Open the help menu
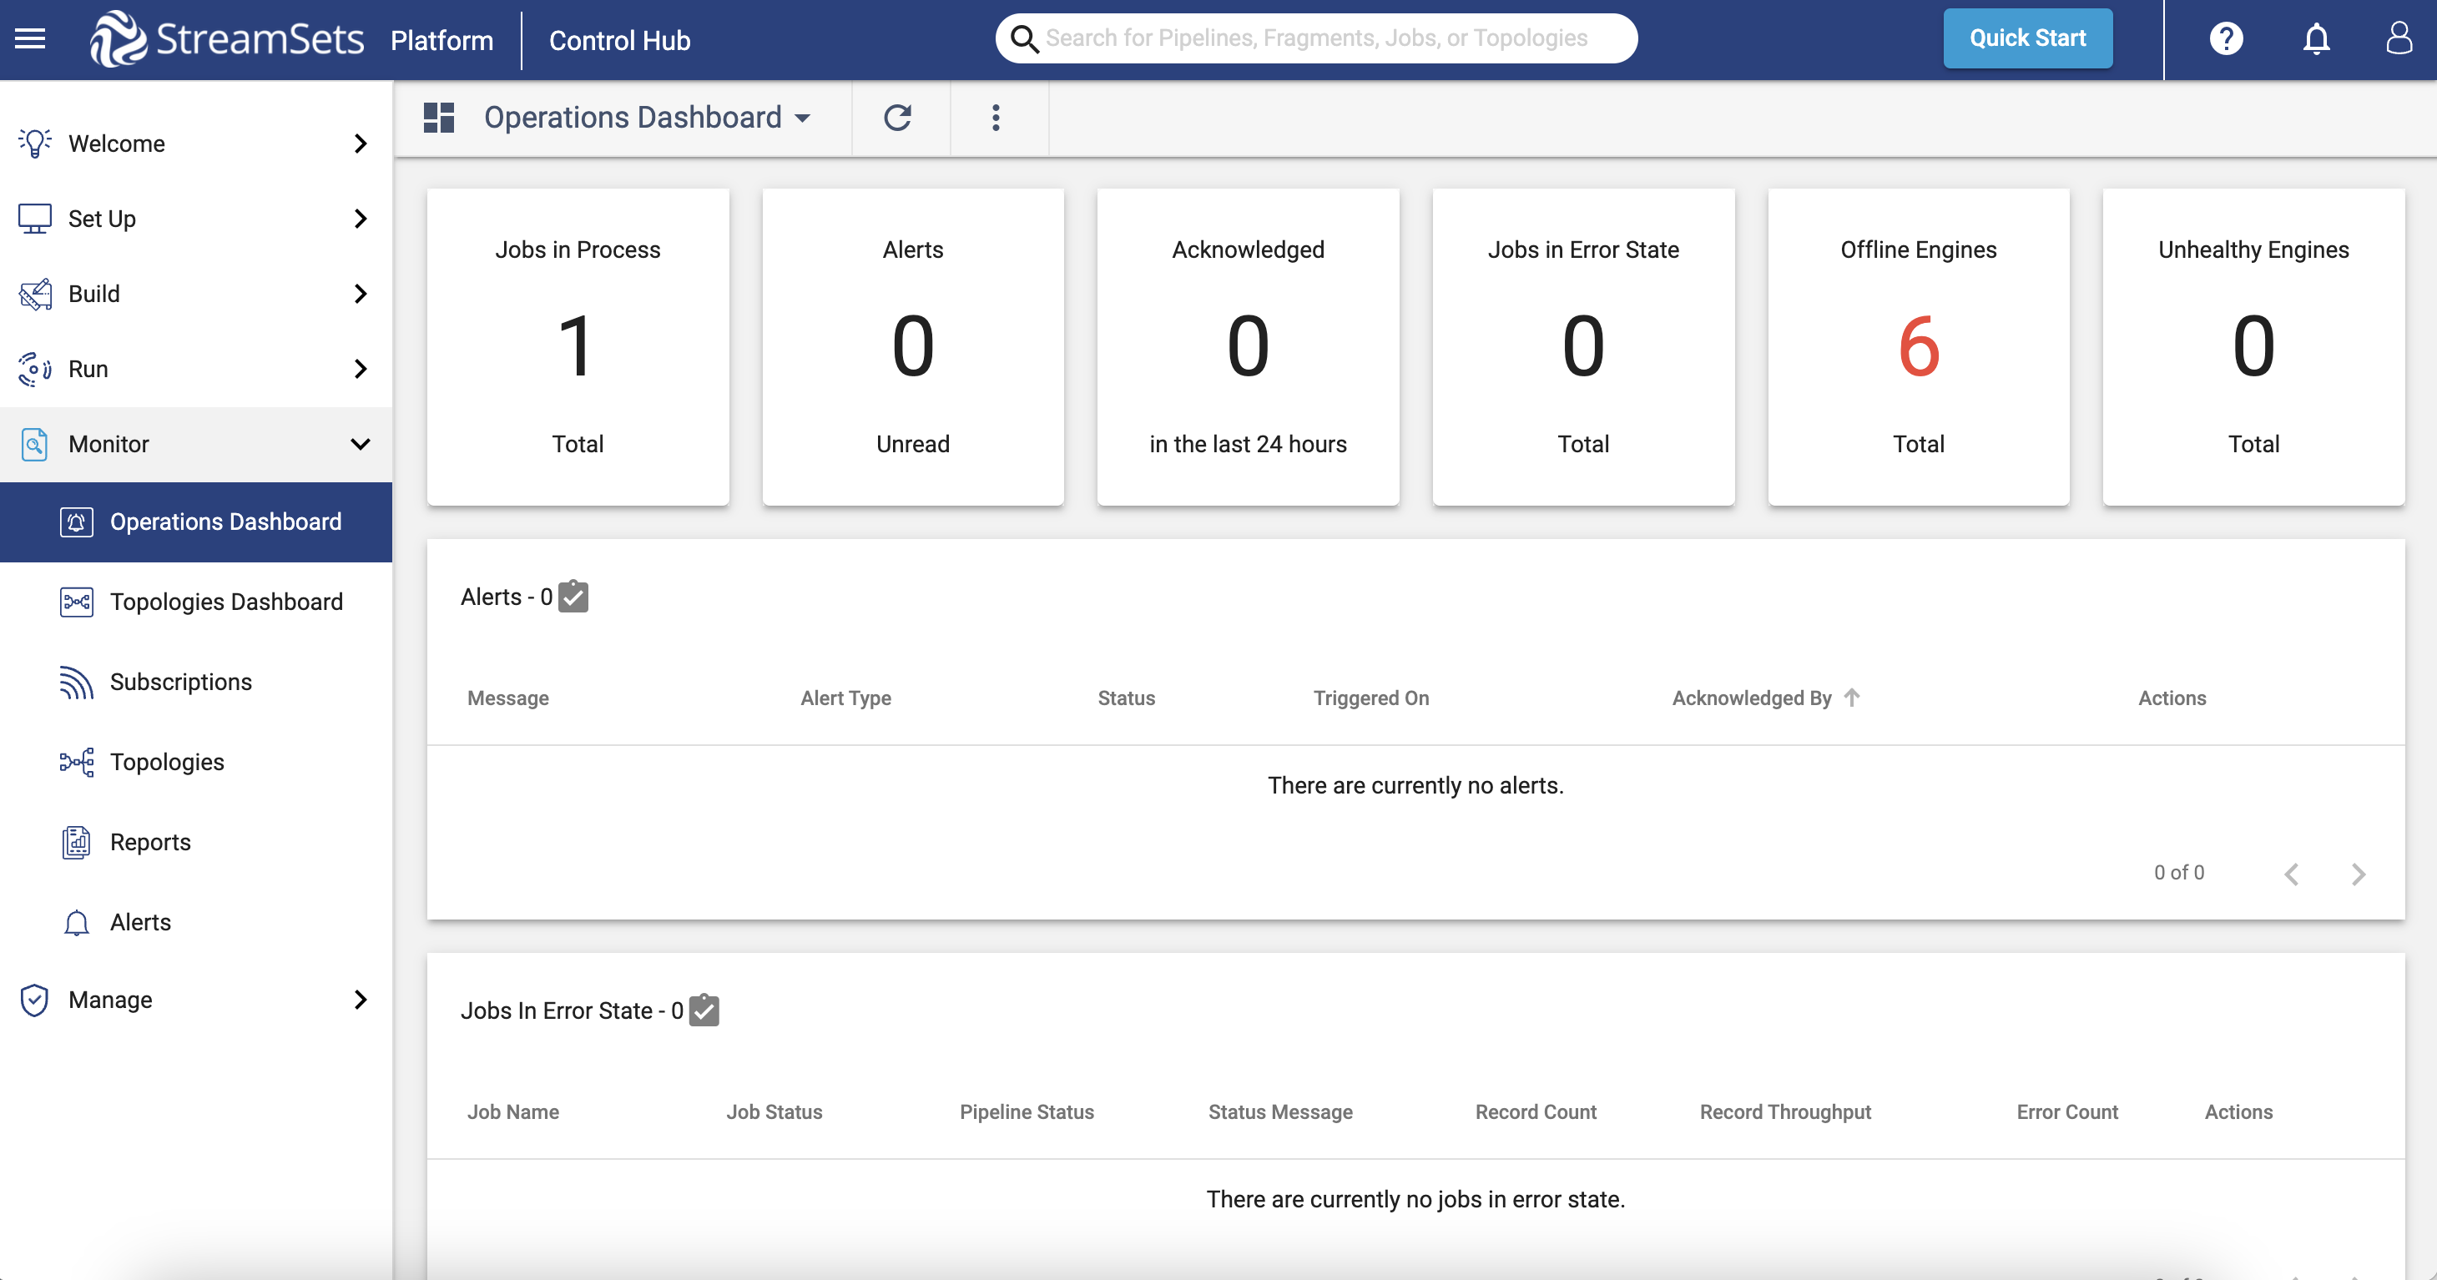This screenshot has height=1280, width=2437. [x=2226, y=38]
